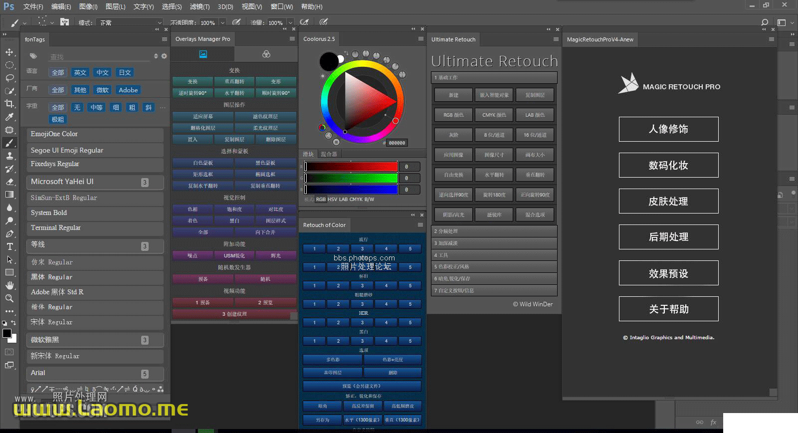
Task: Click the 3 创建纹理 button
Action: pos(234,314)
